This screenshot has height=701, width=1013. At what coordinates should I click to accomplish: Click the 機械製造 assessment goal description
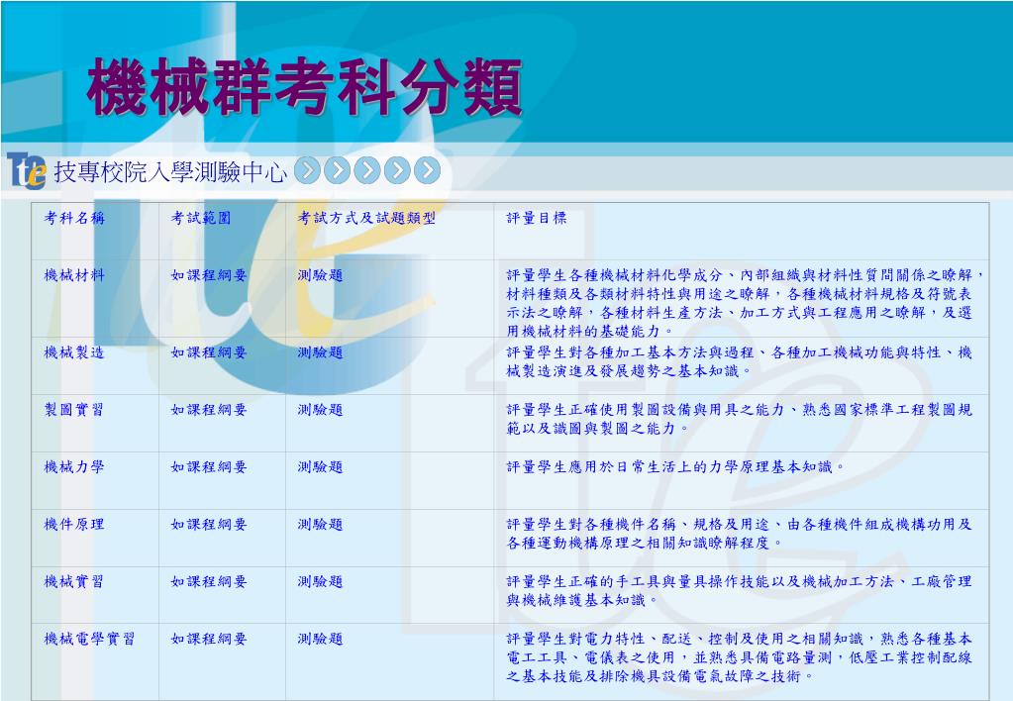(x=739, y=361)
